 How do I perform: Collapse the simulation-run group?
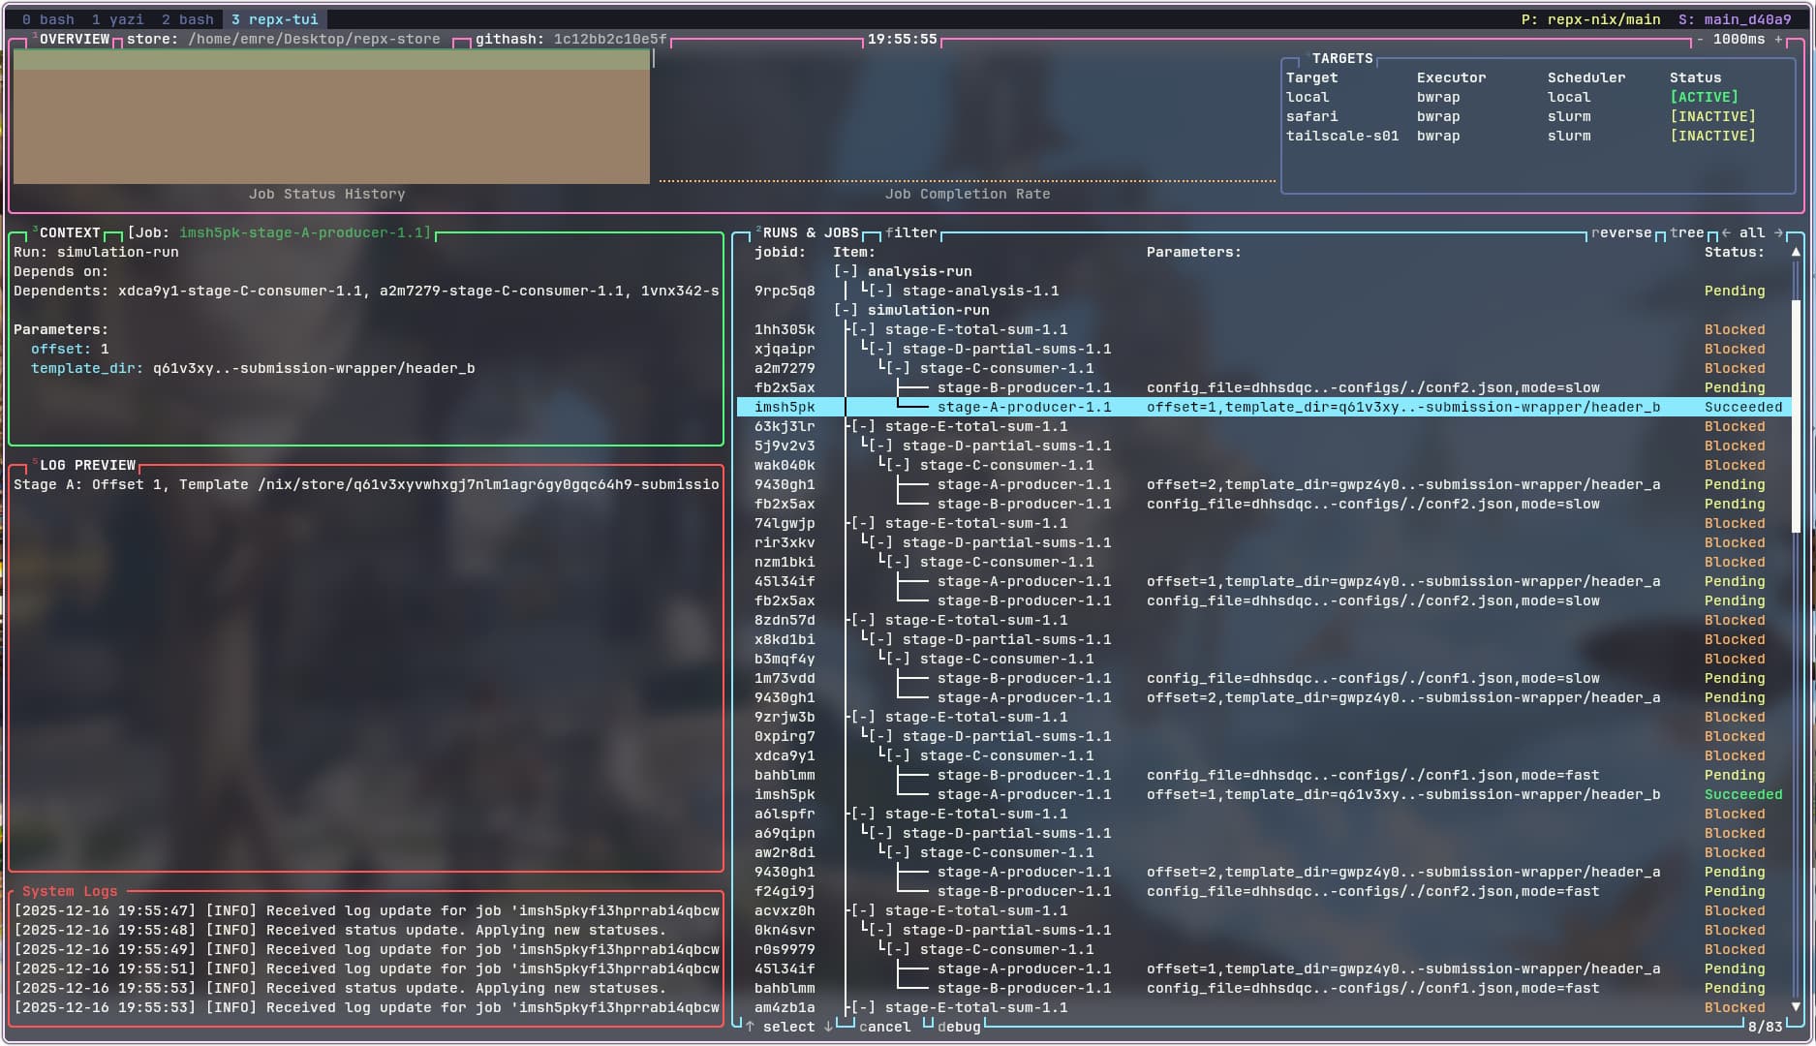coord(846,311)
